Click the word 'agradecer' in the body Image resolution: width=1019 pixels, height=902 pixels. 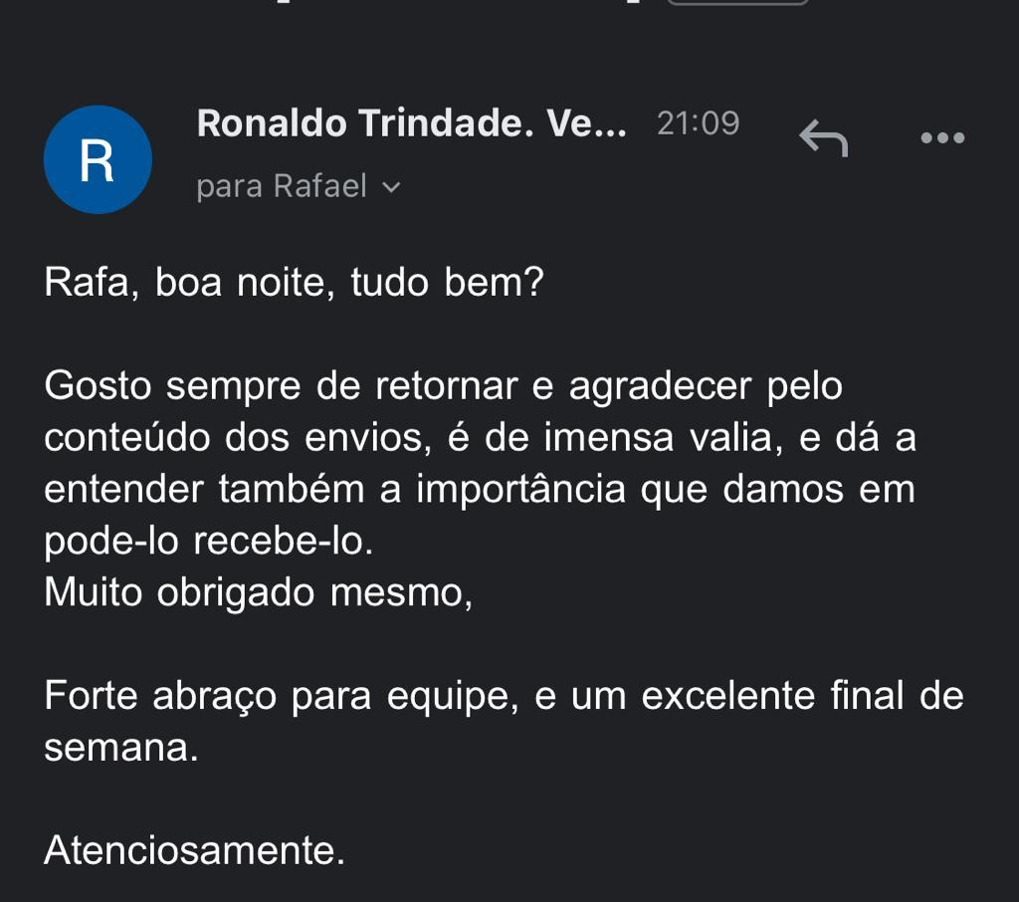[x=661, y=387]
